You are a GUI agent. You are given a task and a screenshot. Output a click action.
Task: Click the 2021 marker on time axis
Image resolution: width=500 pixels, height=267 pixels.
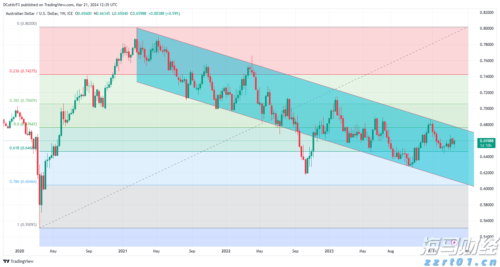(x=122, y=251)
